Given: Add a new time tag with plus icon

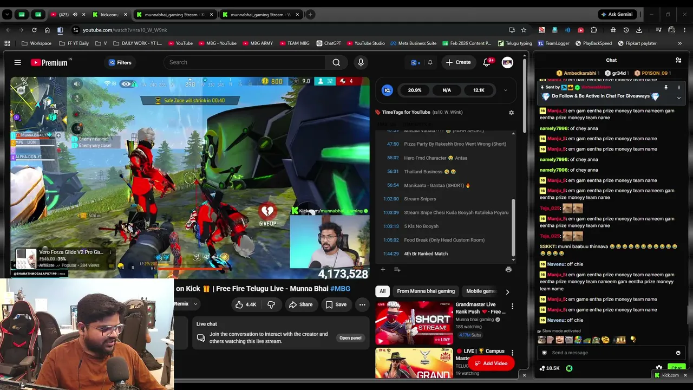Looking at the screenshot, I should click(x=383, y=269).
